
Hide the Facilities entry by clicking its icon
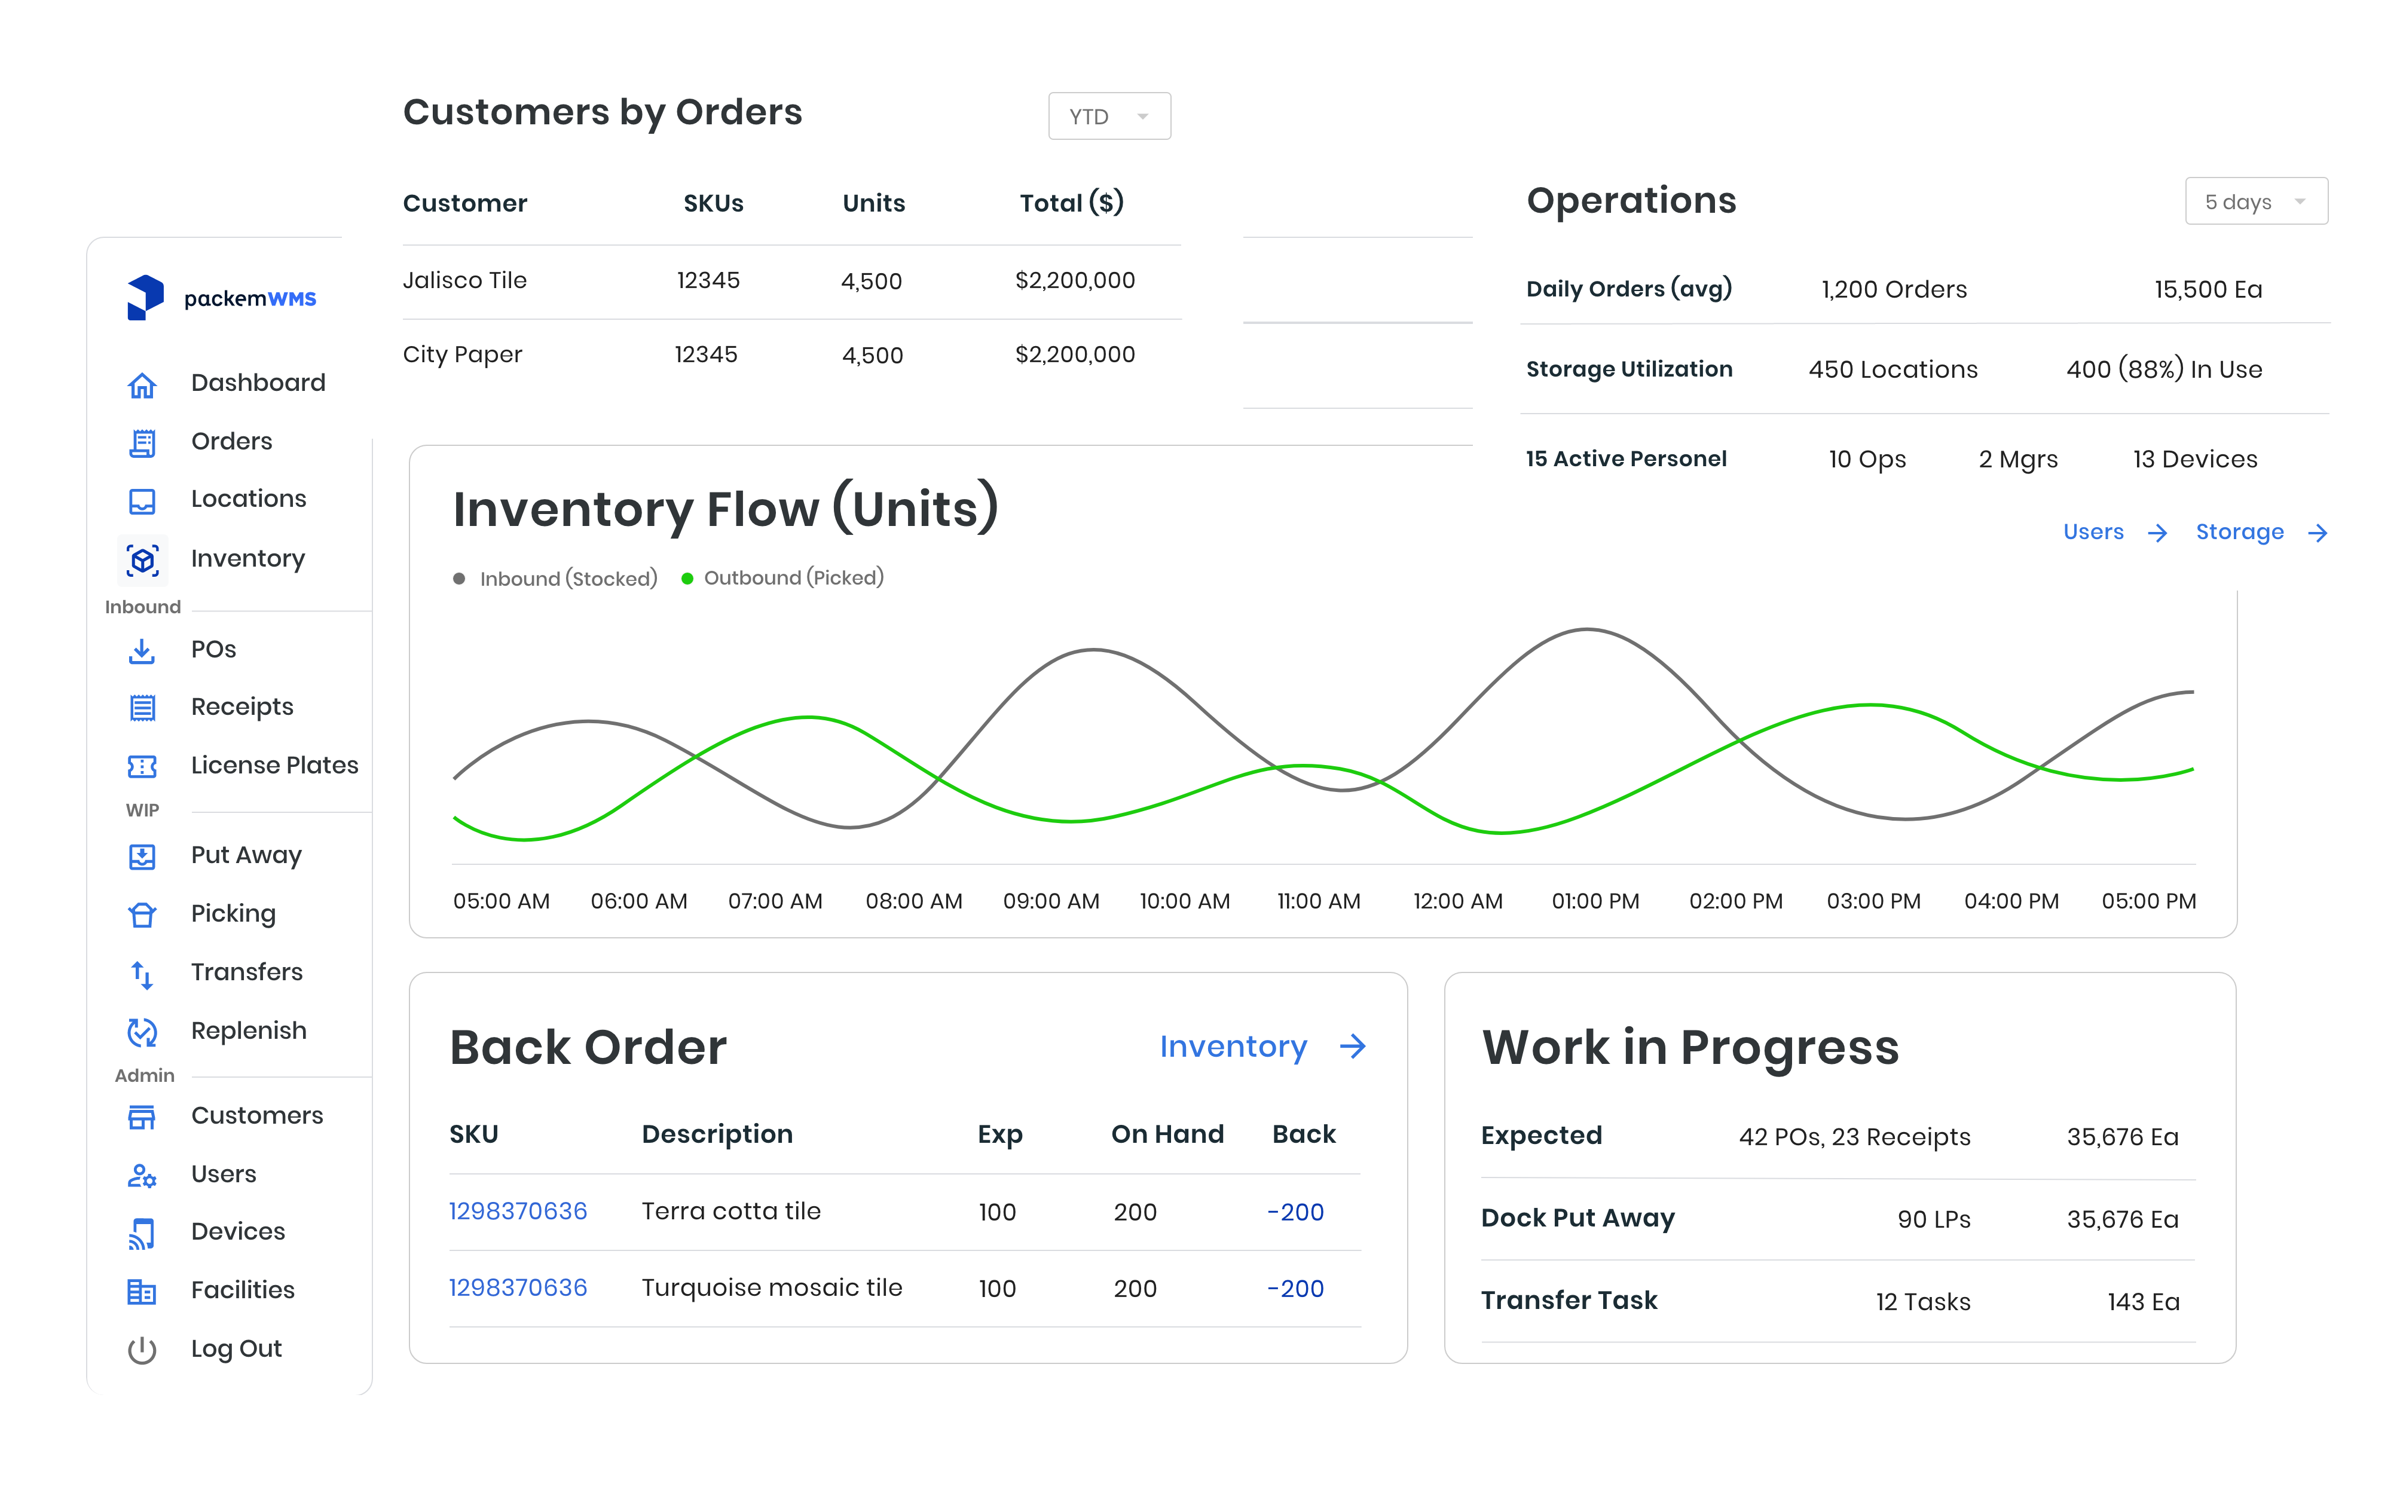(x=142, y=1290)
